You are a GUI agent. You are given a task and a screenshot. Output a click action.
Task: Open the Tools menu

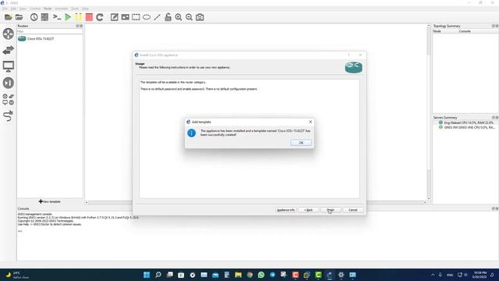pos(75,9)
